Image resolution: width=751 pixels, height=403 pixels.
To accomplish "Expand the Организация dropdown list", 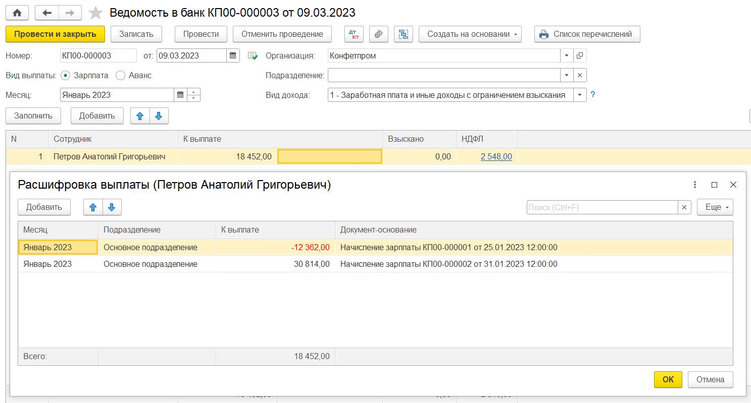I will [567, 55].
